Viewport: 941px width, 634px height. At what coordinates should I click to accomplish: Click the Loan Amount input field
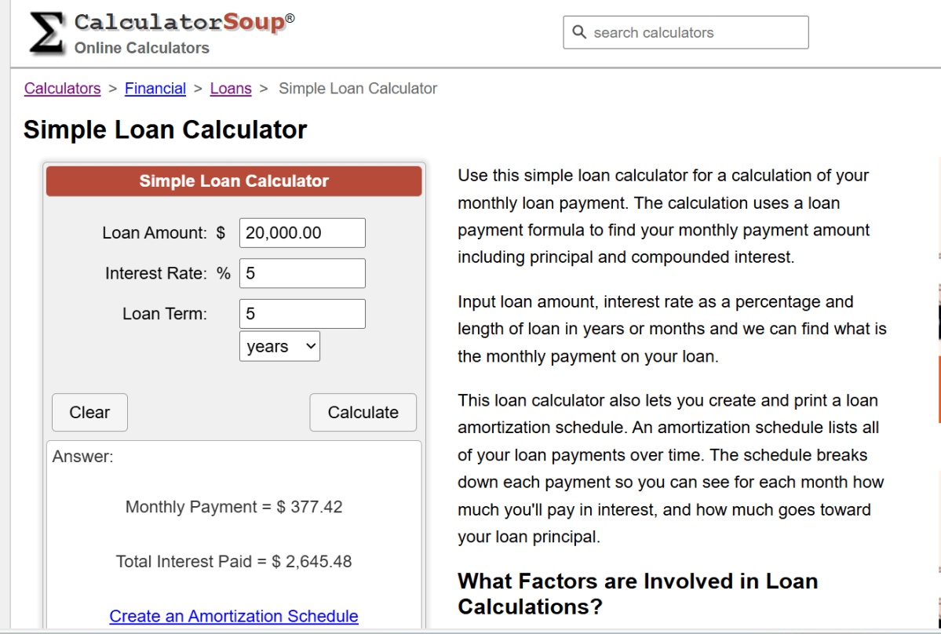pyautogui.click(x=302, y=232)
